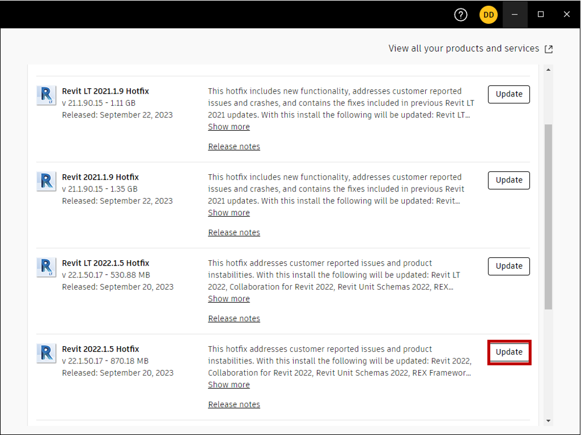This screenshot has width=581, height=435.
Task: Click version text v 21.1.90.15 - 1.11 GB
Action: point(98,103)
